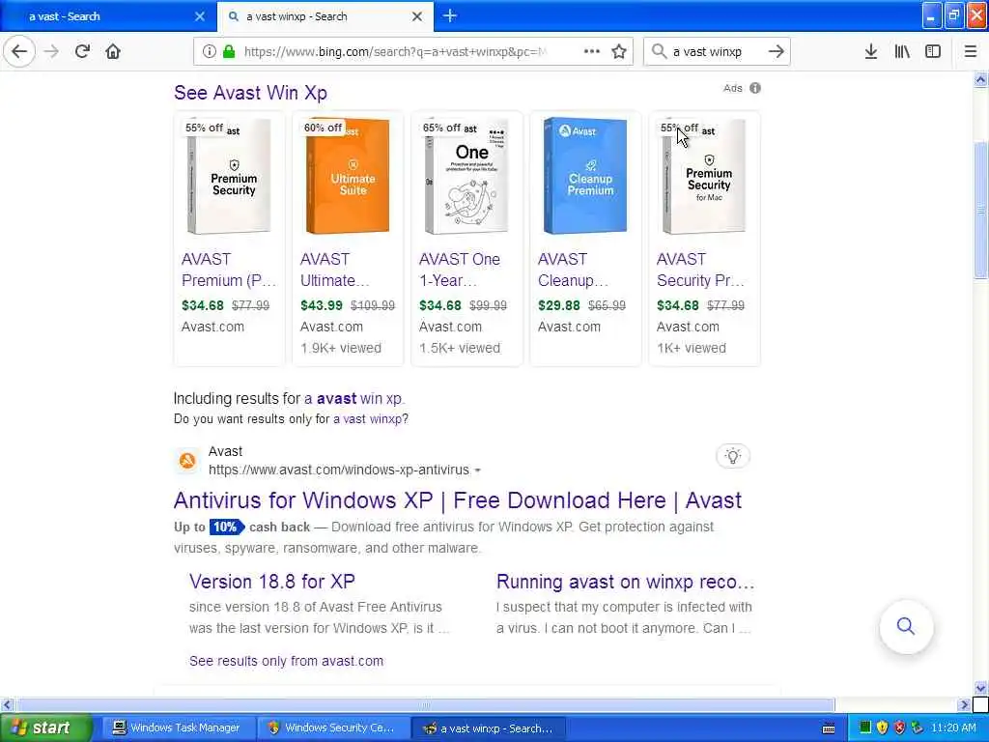Open AVAST Premium Security product thumbnail
Viewport: 989px width, 742px height.
click(x=229, y=177)
